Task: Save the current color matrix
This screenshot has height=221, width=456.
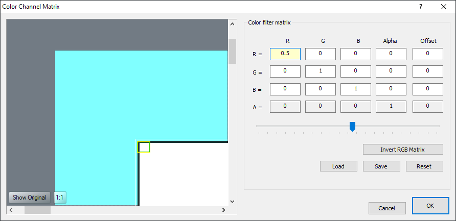Action: point(381,166)
